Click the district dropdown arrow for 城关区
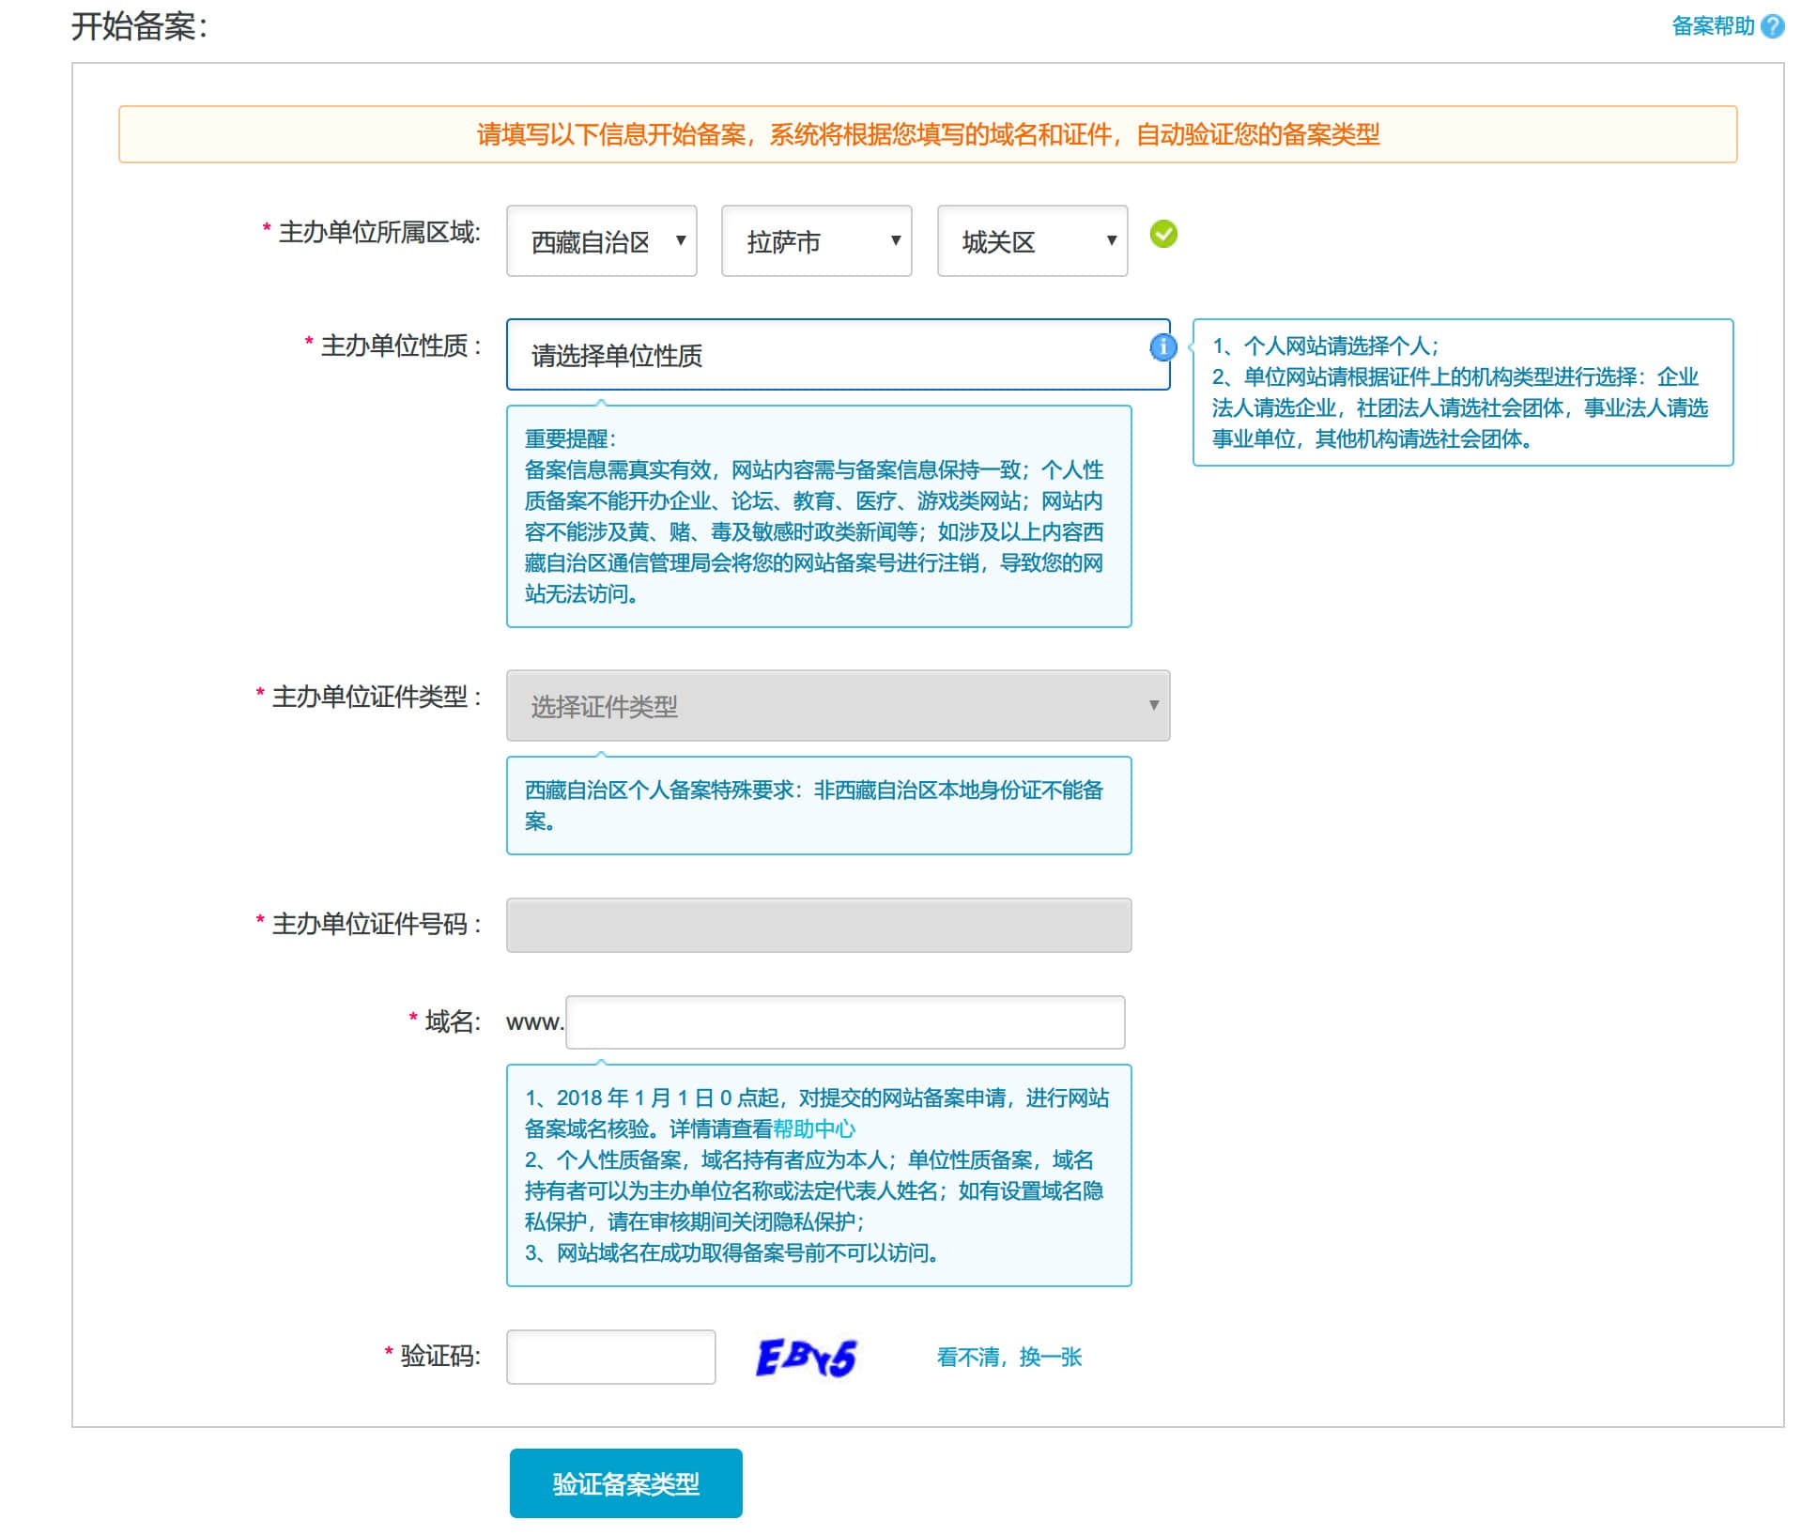Image resolution: width=1801 pixels, height=1535 pixels. pyautogui.click(x=1111, y=240)
